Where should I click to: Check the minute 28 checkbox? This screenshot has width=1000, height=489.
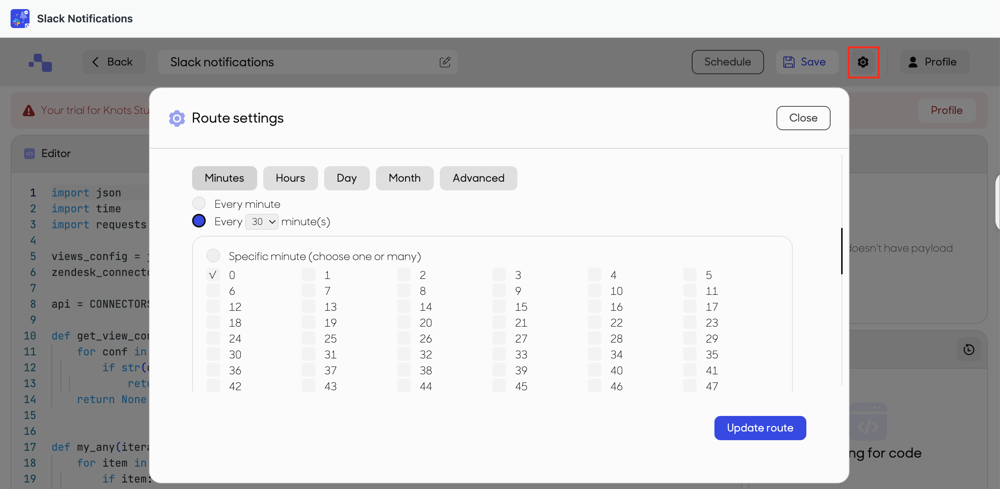[594, 338]
